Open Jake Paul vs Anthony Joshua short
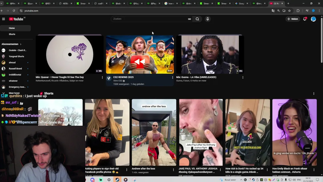Screen dimensions: 323x182 pos(201,132)
